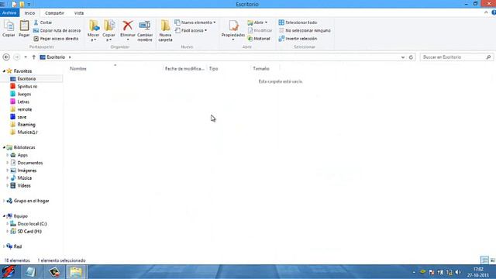
Task: Create a folder with Nueva carpeta
Action: tap(165, 30)
